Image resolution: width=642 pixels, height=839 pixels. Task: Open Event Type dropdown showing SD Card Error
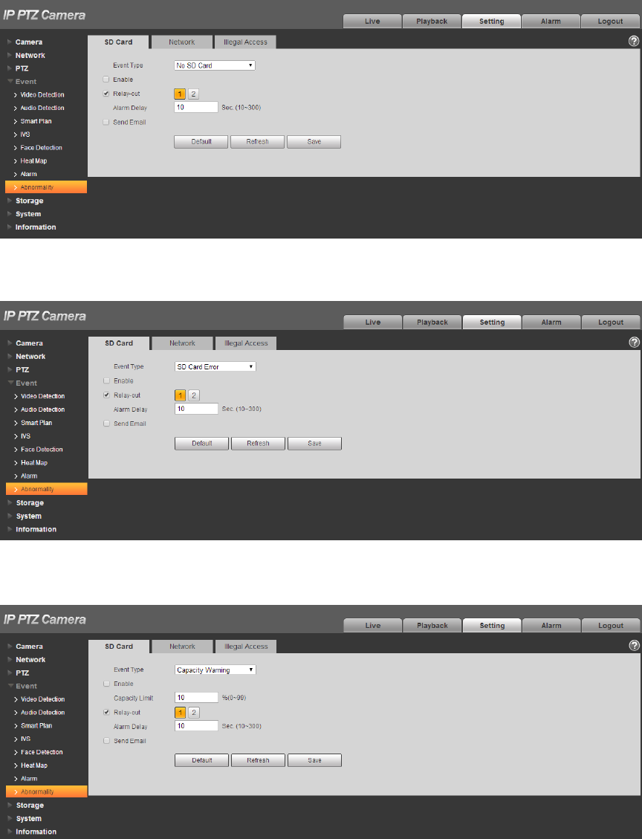point(215,366)
